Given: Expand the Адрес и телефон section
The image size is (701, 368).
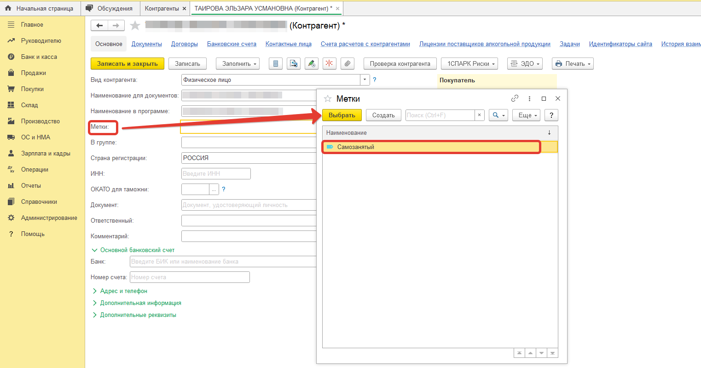Looking at the screenshot, I should 123,291.
